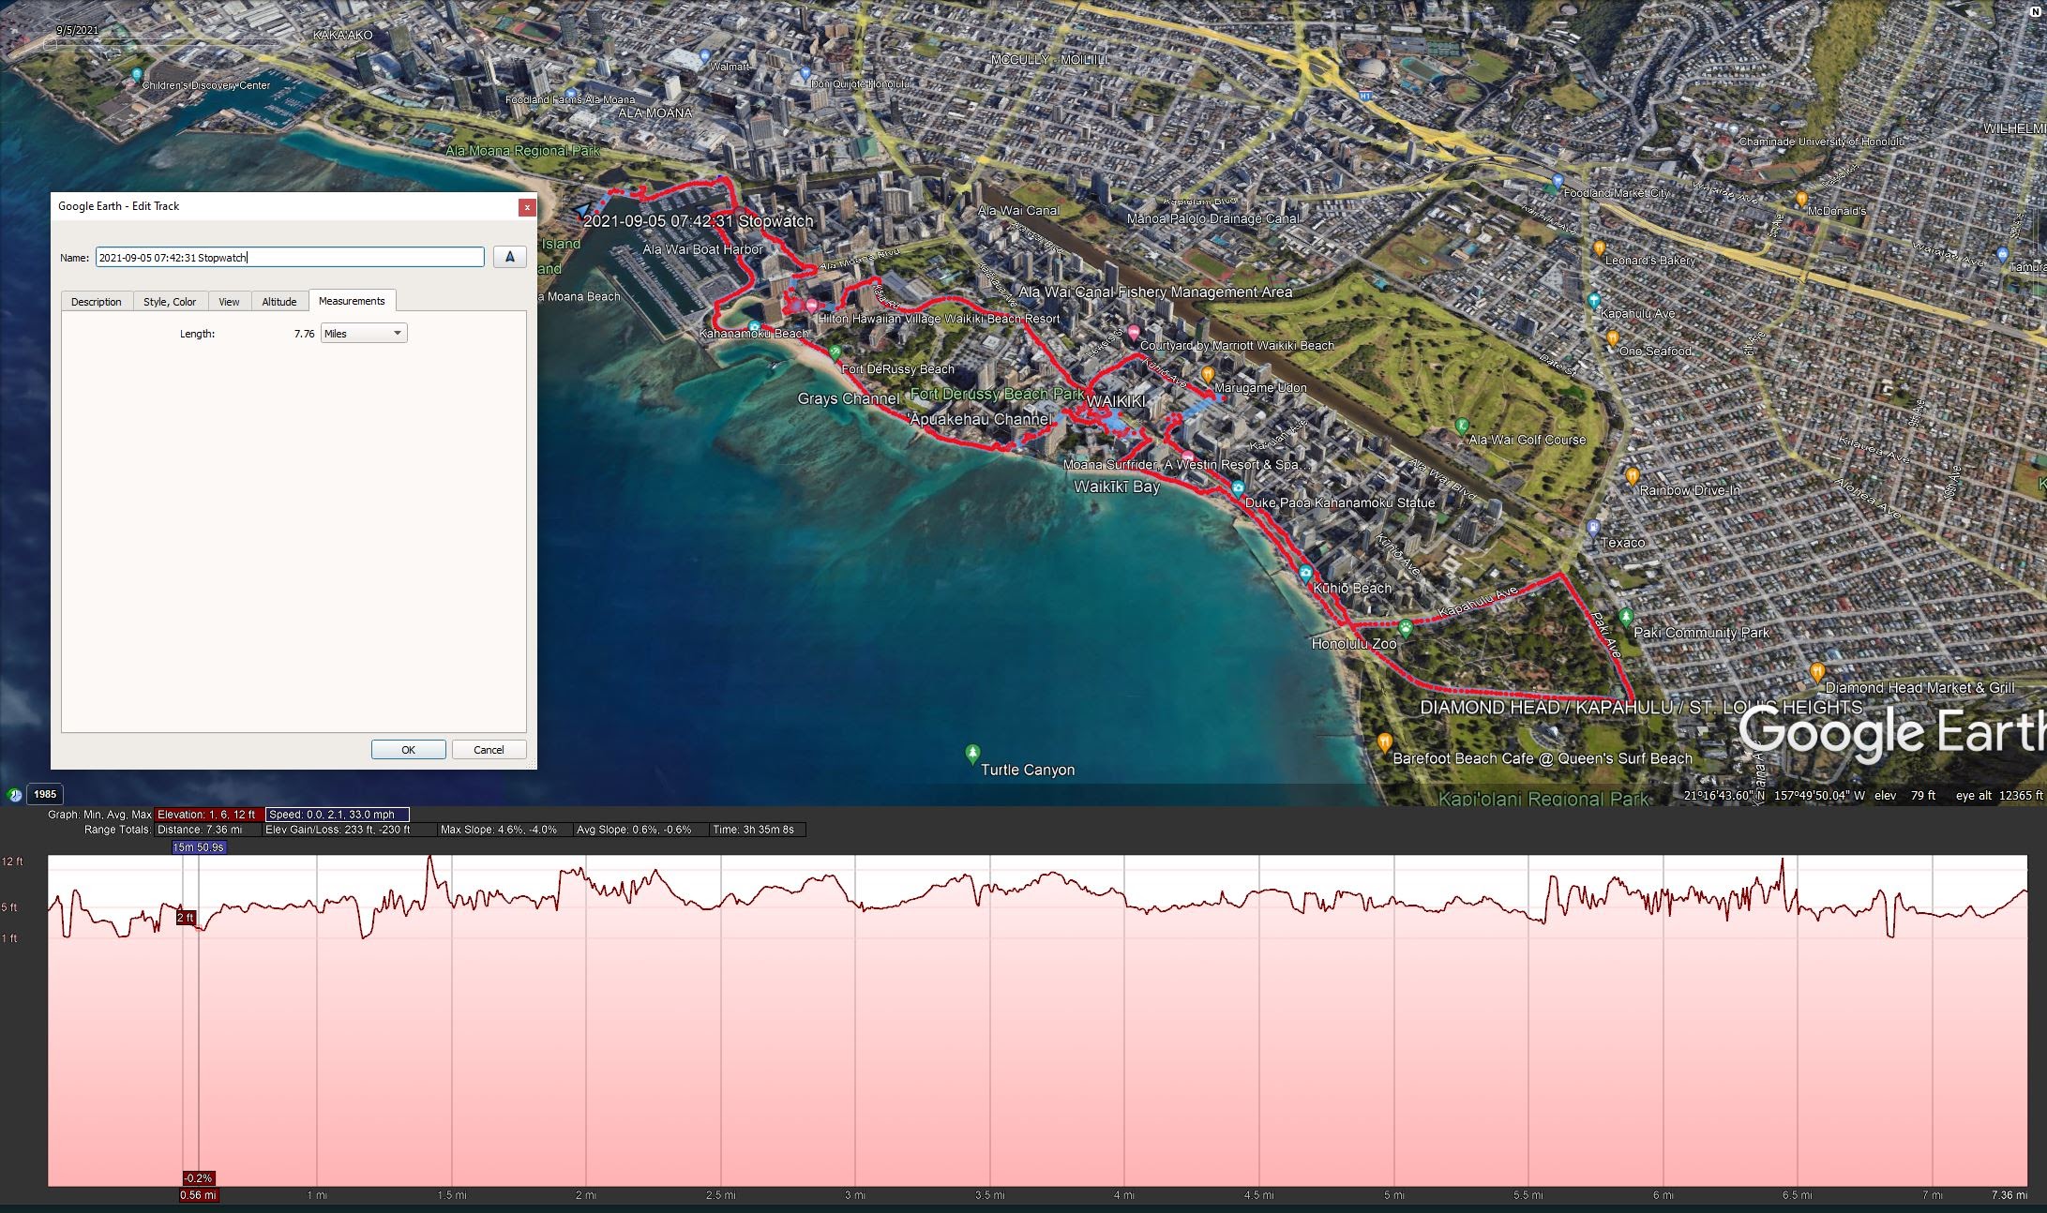
Task: Cancel the Edit Track dialog
Action: point(488,749)
